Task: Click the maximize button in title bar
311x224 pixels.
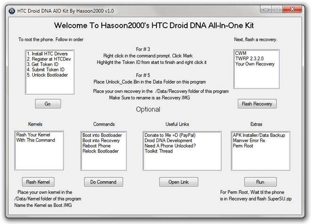Action: click(x=277, y=9)
